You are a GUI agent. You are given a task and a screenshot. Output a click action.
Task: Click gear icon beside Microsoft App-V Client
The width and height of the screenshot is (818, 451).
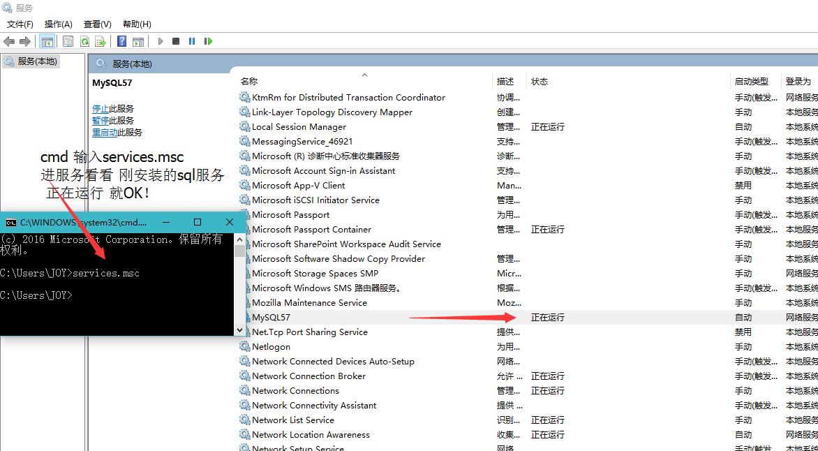pos(245,185)
